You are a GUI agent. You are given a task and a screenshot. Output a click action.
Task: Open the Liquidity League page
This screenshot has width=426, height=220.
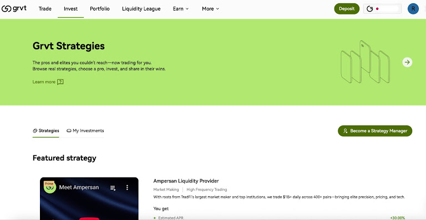click(x=141, y=9)
